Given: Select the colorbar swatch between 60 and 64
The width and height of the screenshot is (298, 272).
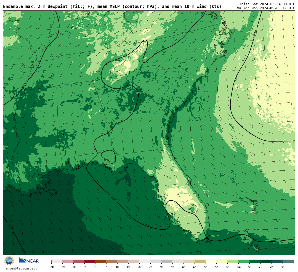Looking at the screenshot, I should [233, 262].
